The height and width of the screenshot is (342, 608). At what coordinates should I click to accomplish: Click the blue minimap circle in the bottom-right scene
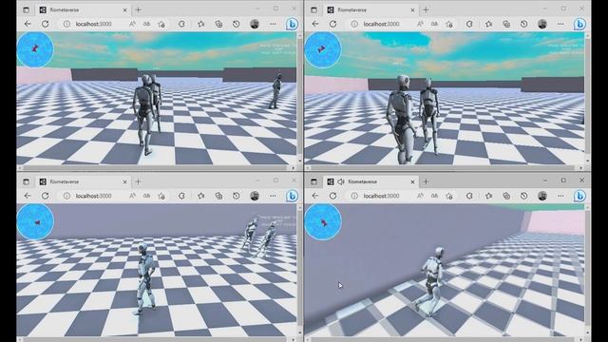pyautogui.click(x=323, y=221)
